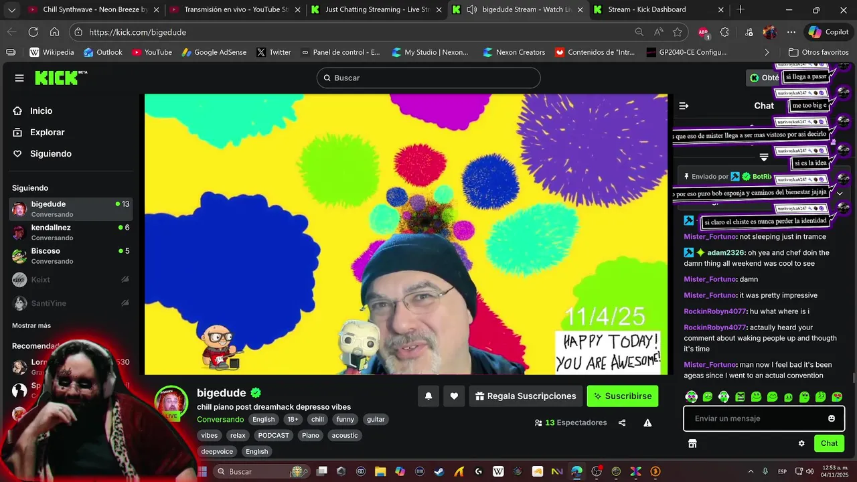The width and height of the screenshot is (857, 482).
Task: Click Mister_Fortuno username saying damn
Action: pos(710,279)
